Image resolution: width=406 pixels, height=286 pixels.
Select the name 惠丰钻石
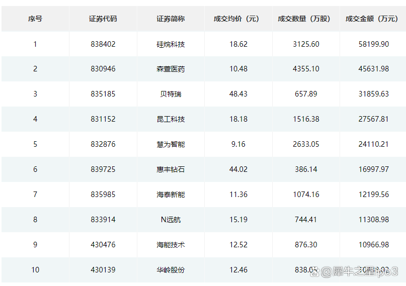point(171,169)
